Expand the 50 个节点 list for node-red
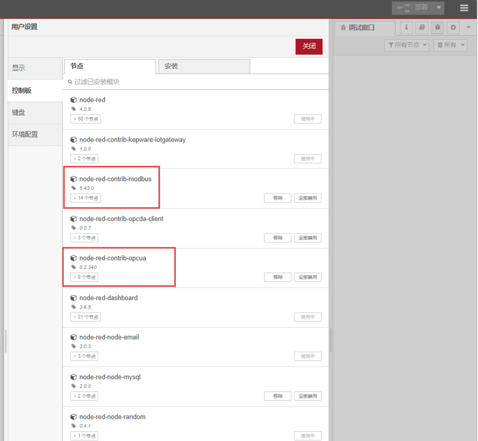 (86, 119)
